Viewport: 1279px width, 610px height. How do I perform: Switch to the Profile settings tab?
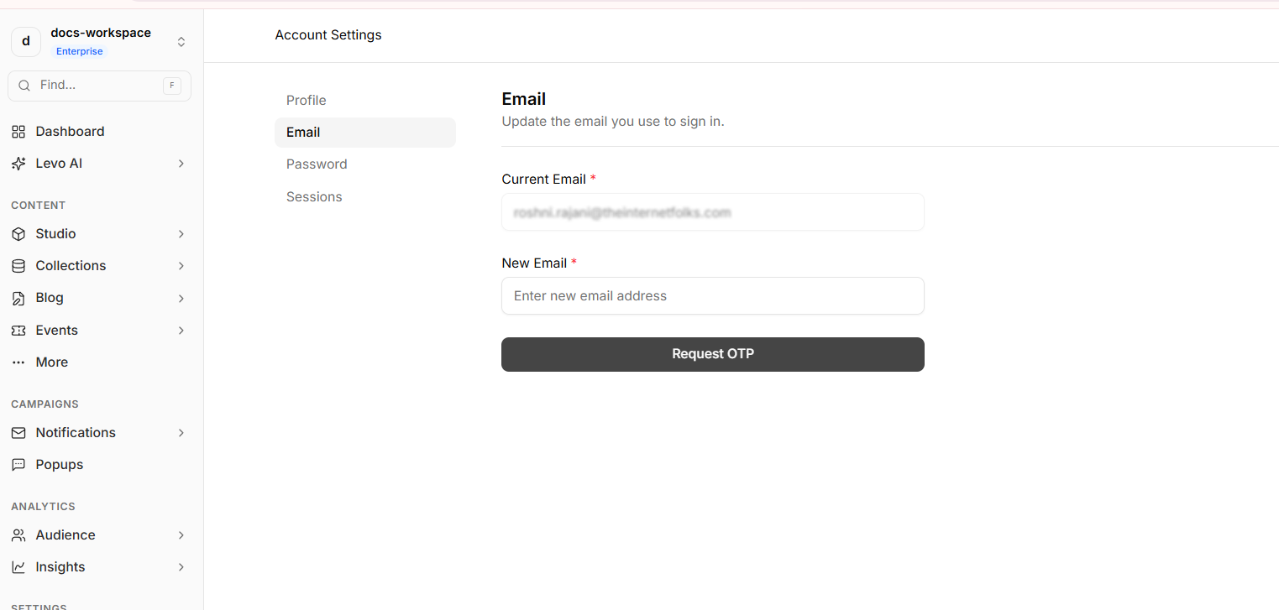click(x=307, y=101)
